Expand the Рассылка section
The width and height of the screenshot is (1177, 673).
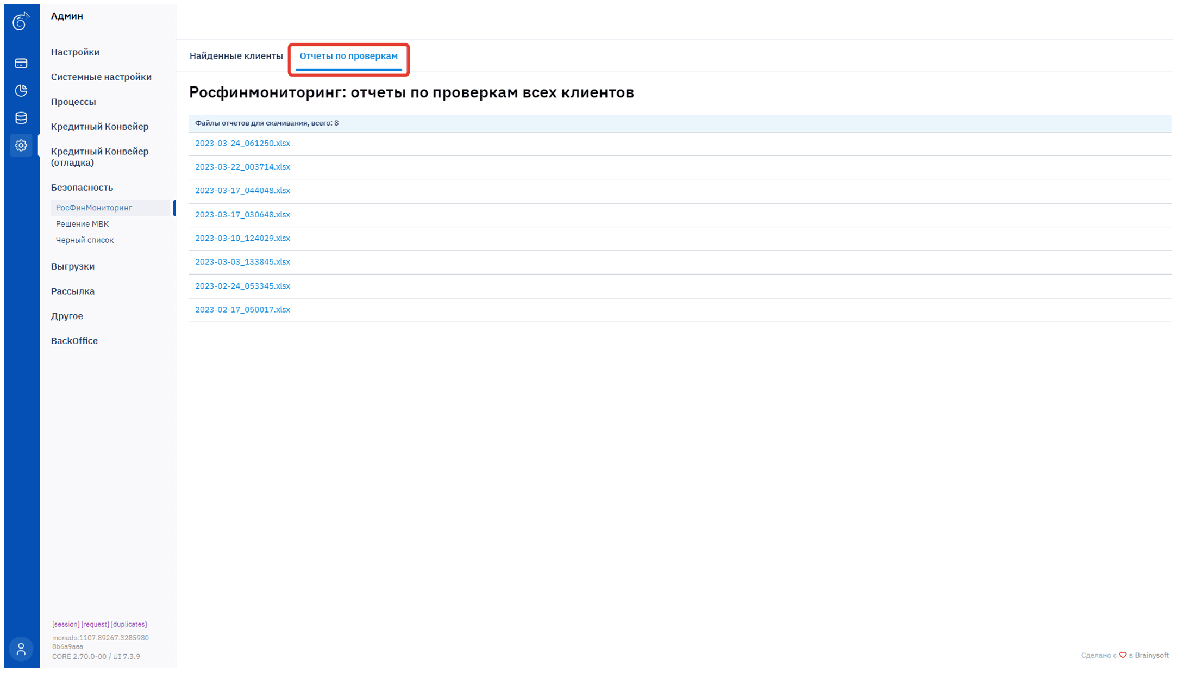click(73, 291)
